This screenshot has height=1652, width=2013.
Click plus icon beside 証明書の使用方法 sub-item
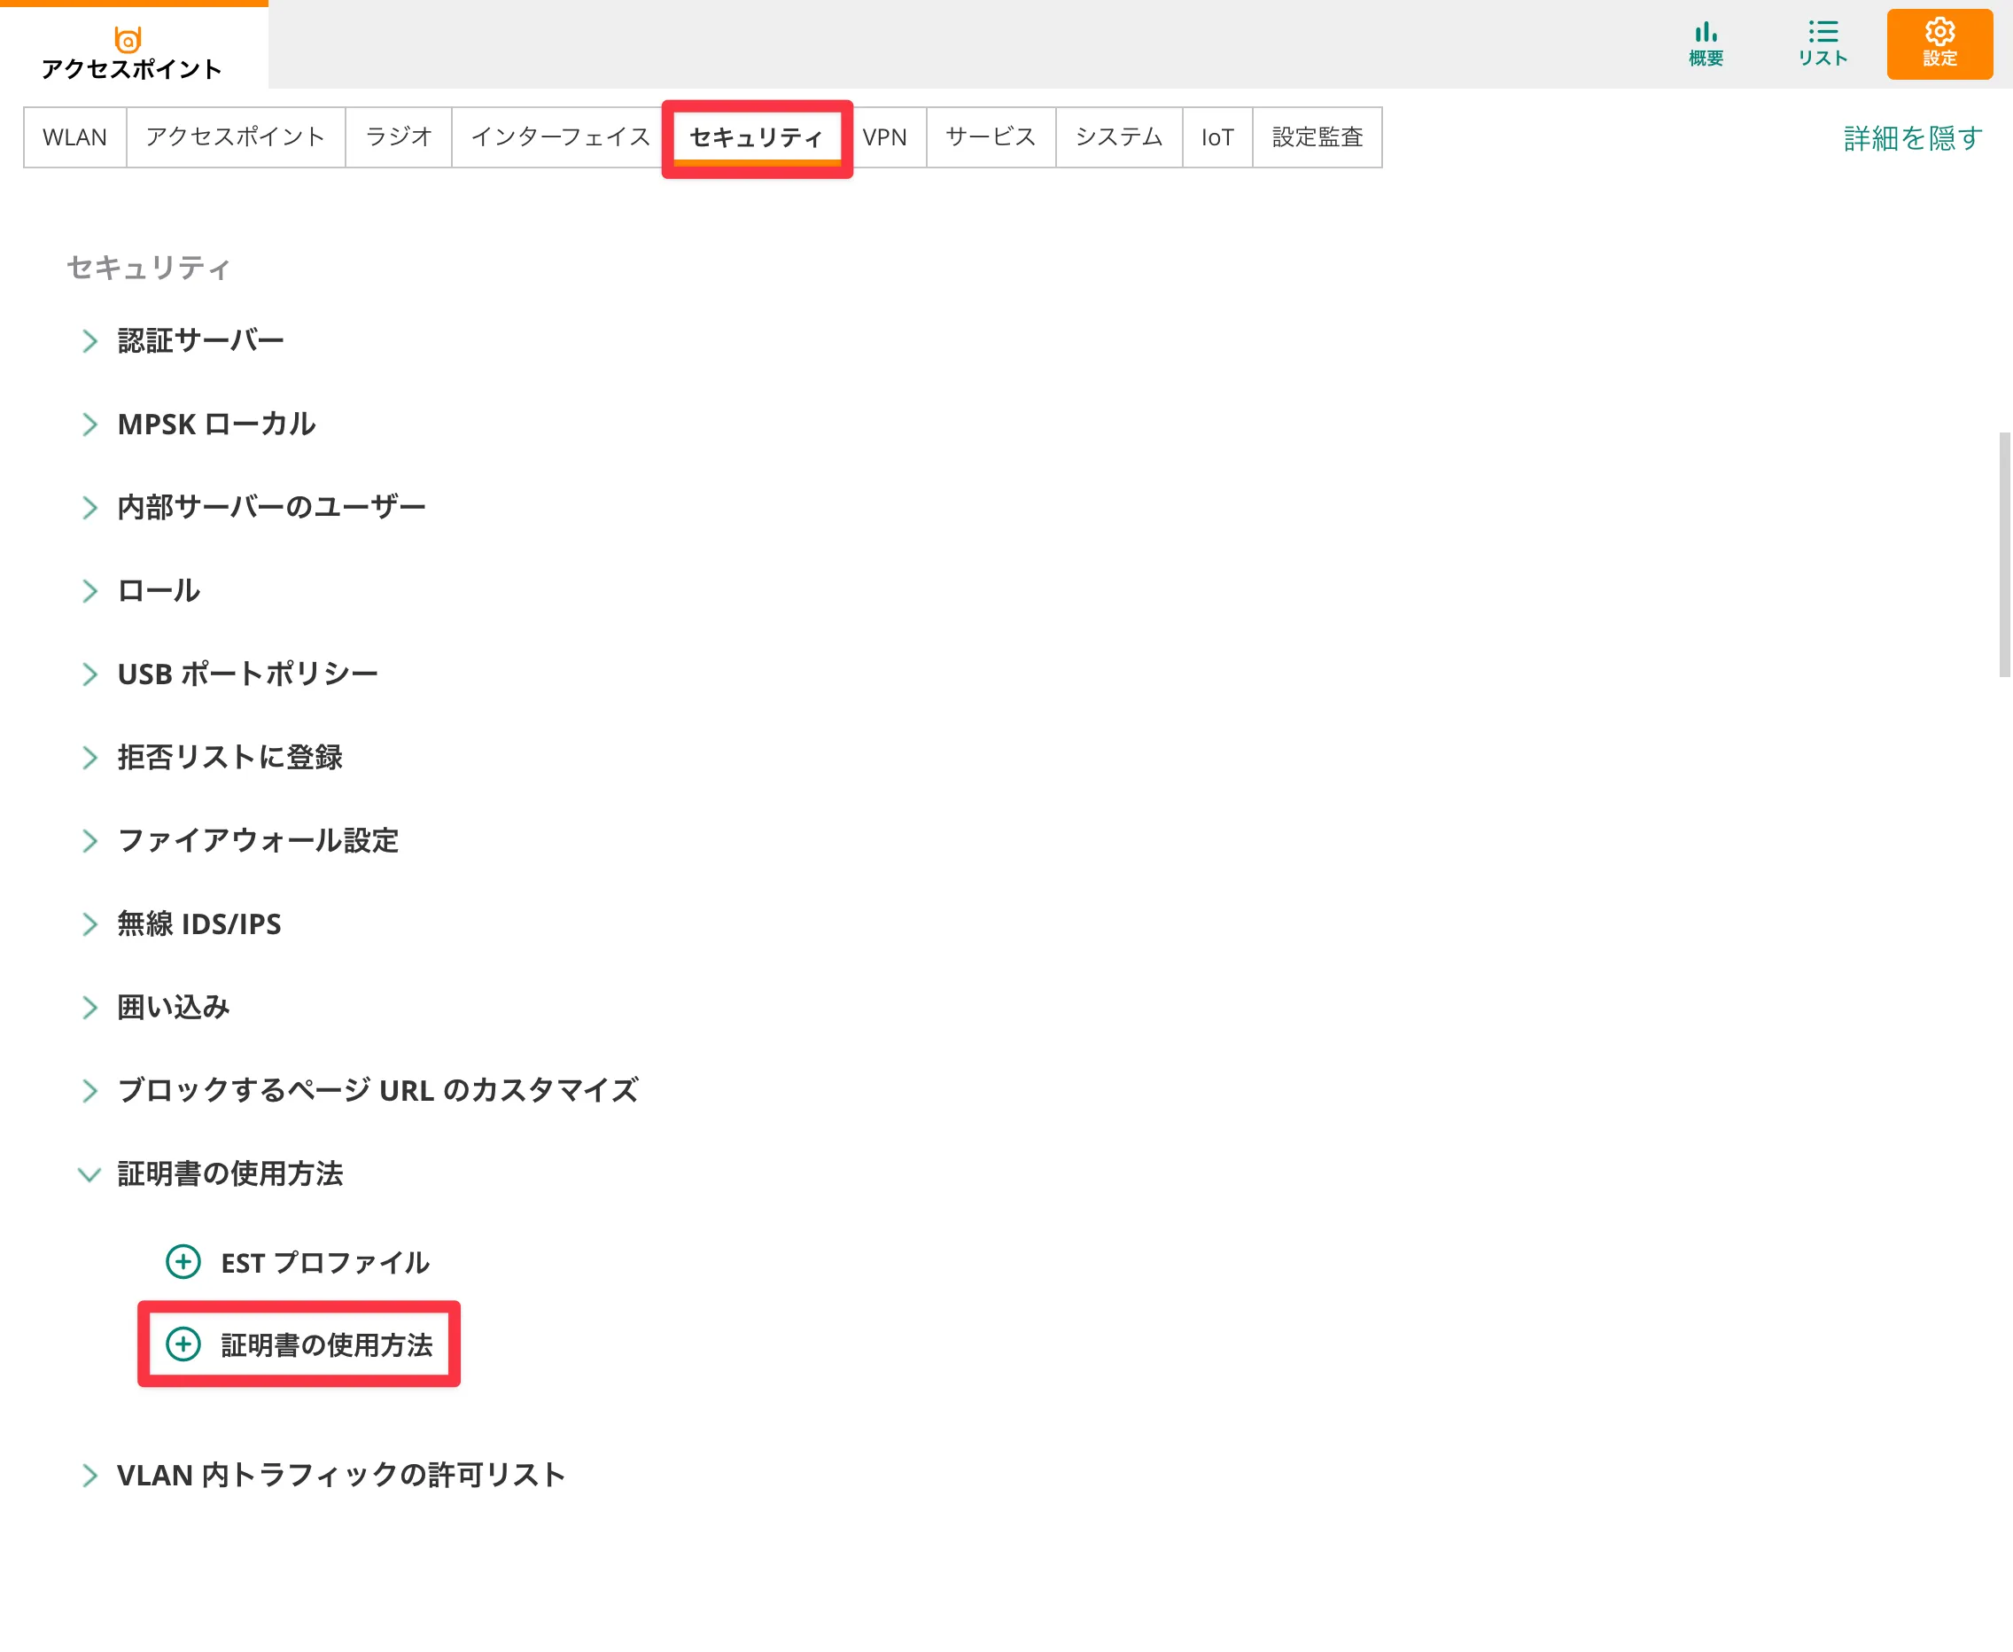(183, 1344)
